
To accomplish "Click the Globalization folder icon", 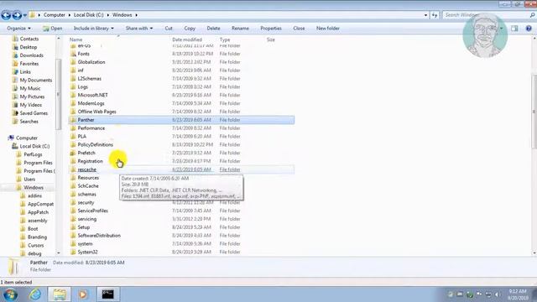I will [x=73, y=62].
